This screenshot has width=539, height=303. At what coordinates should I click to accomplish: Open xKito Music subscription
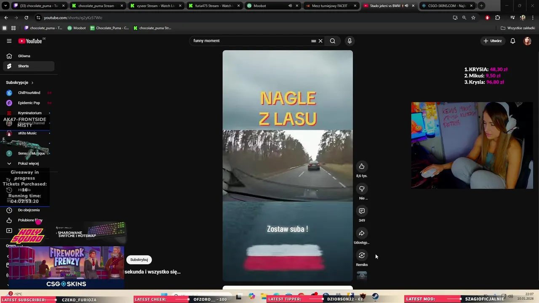pyautogui.click(x=28, y=133)
